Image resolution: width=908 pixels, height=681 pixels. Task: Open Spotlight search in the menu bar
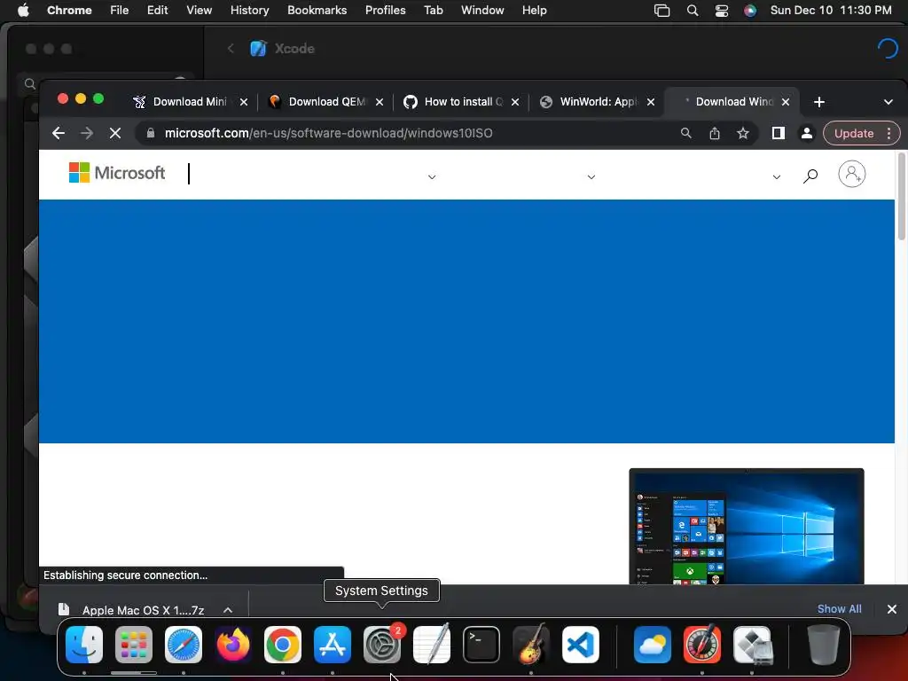tap(692, 11)
